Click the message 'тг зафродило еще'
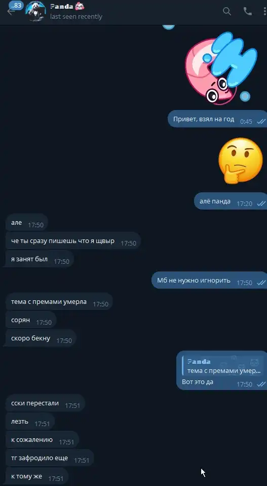 pyautogui.click(x=50, y=458)
